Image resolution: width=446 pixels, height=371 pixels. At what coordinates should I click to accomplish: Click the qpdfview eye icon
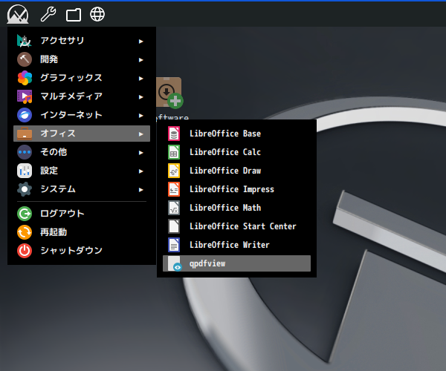point(175,264)
